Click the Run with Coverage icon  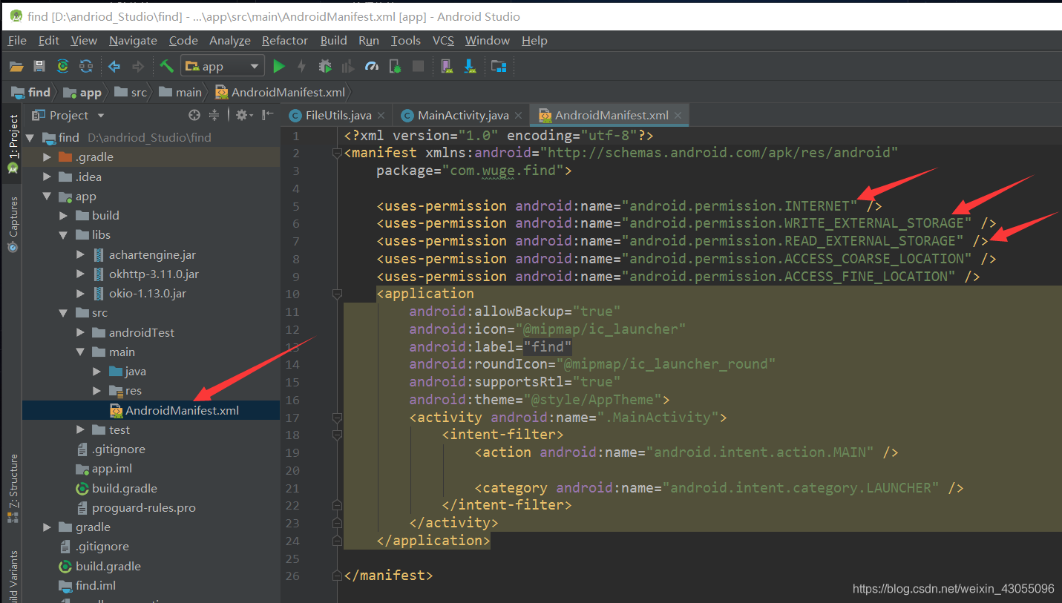(x=347, y=67)
